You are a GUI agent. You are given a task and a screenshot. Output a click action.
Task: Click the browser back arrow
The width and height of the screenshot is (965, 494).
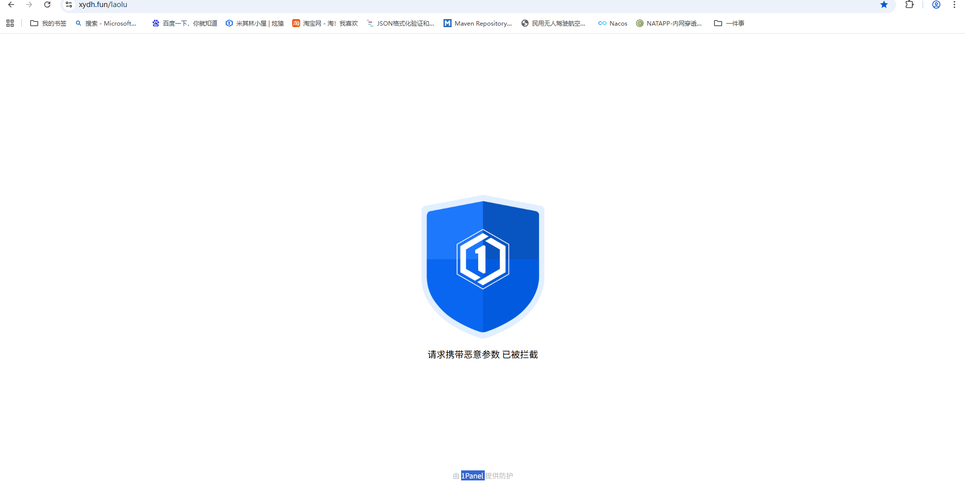pyautogui.click(x=11, y=5)
